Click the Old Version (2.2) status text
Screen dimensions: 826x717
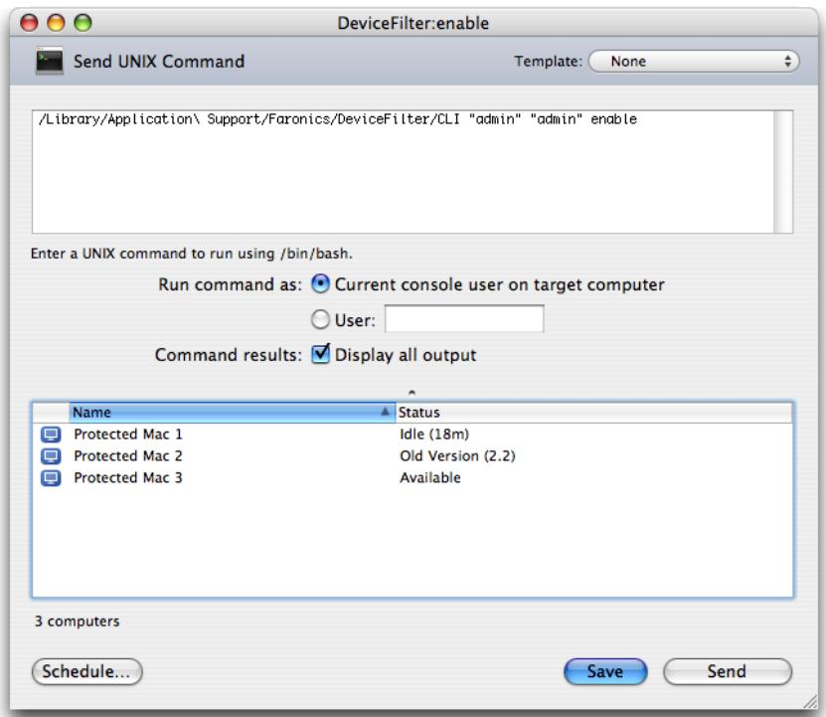click(457, 456)
